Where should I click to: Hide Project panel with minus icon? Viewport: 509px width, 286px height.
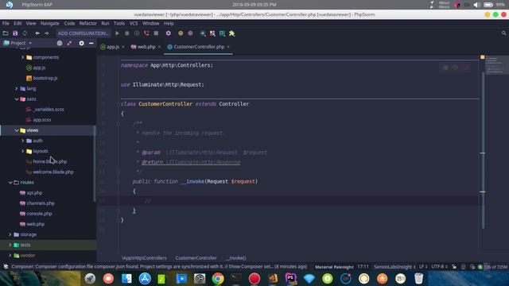point(91,43)
